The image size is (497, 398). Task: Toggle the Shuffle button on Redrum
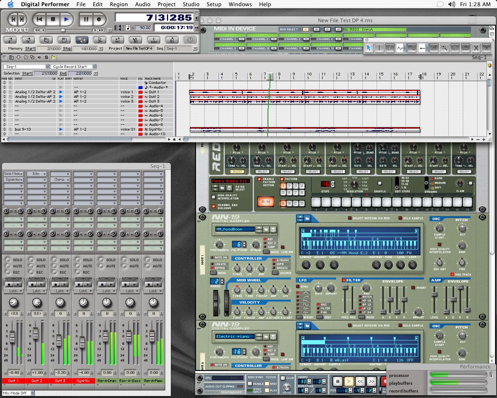380,183
